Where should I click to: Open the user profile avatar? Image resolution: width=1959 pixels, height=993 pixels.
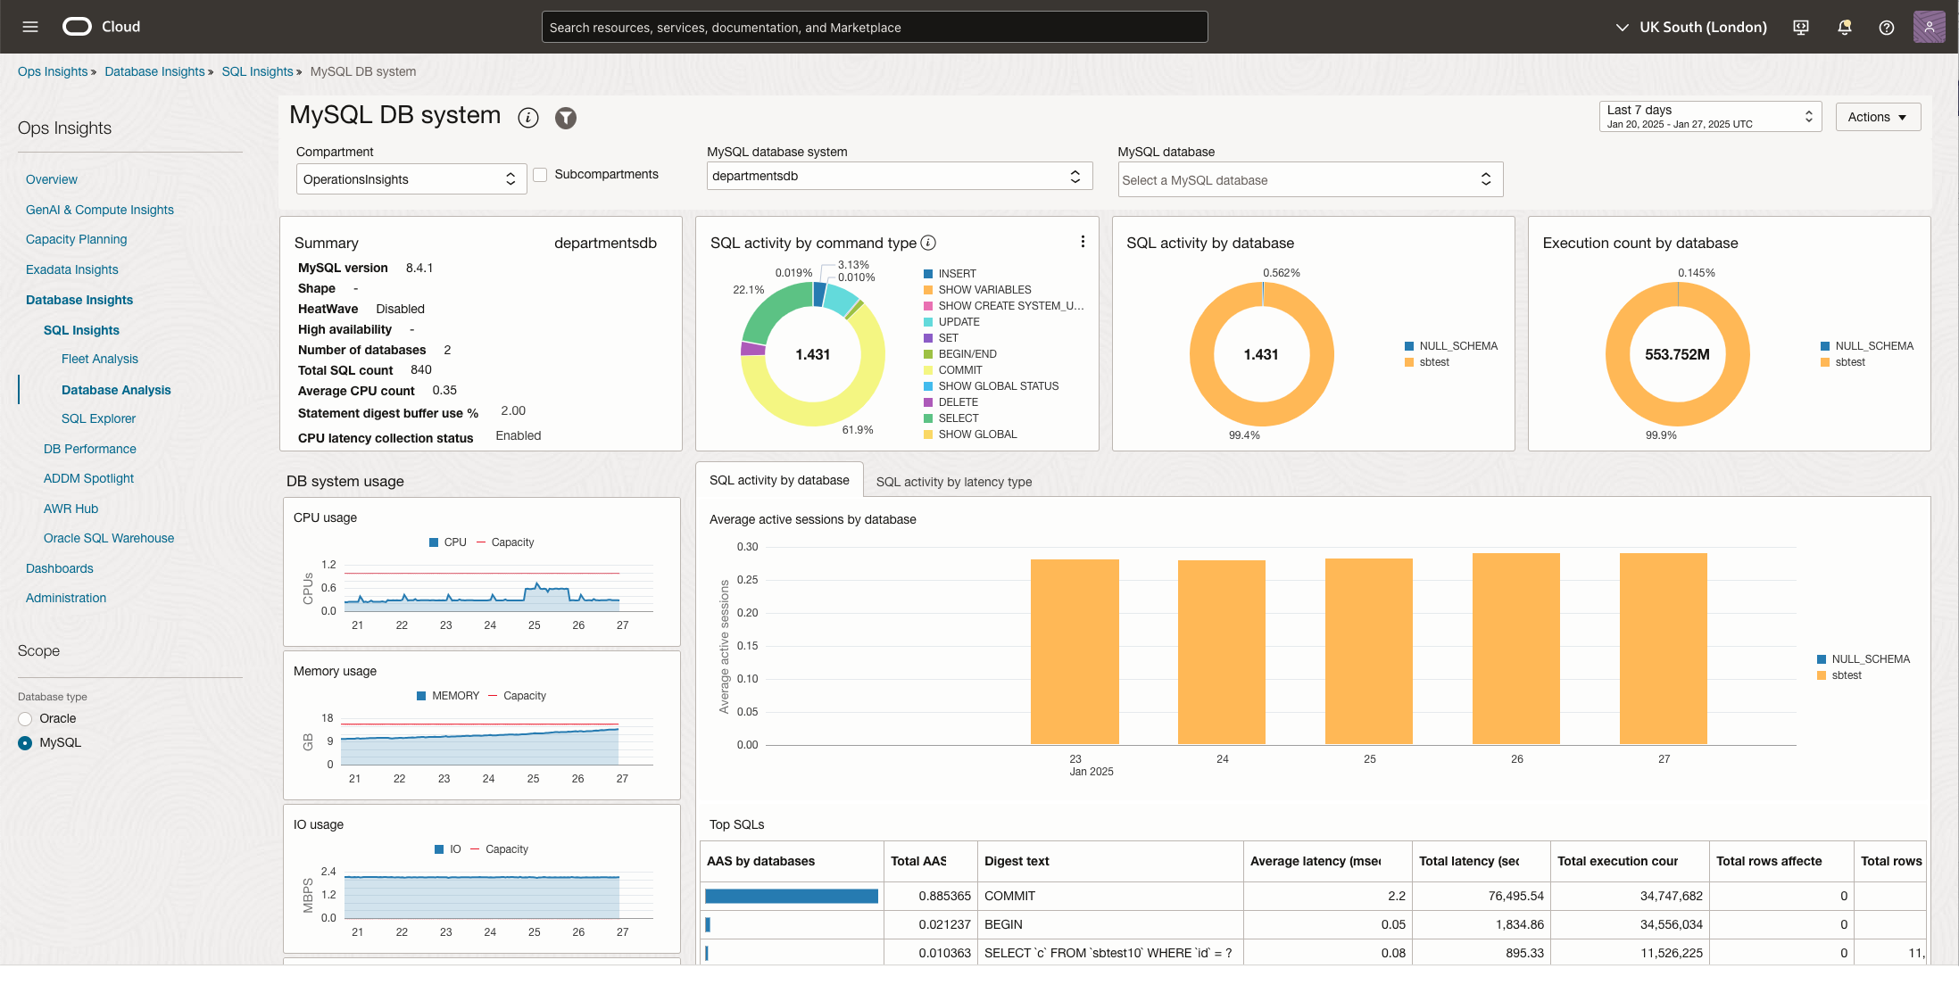(x=1929, y=27)
